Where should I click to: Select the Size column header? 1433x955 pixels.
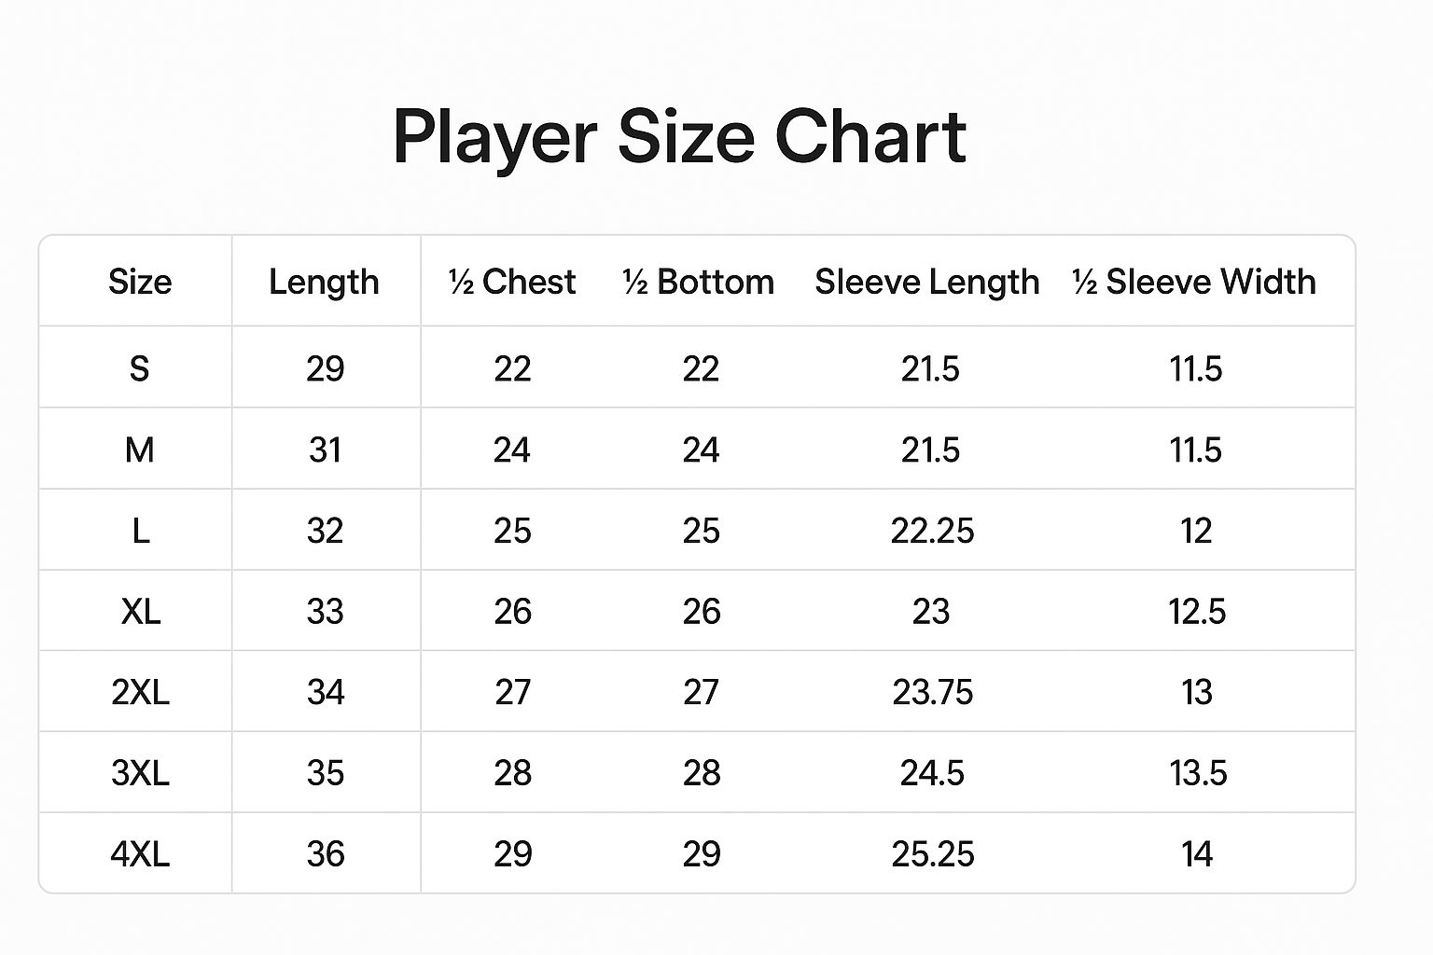[140, 282]
